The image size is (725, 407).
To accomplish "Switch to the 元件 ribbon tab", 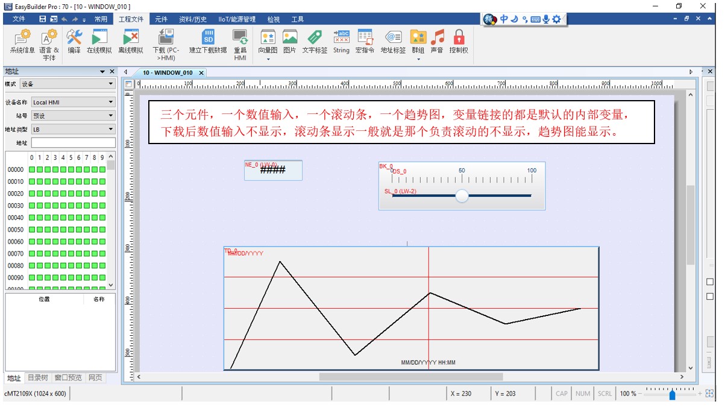I will click(162, 19).
